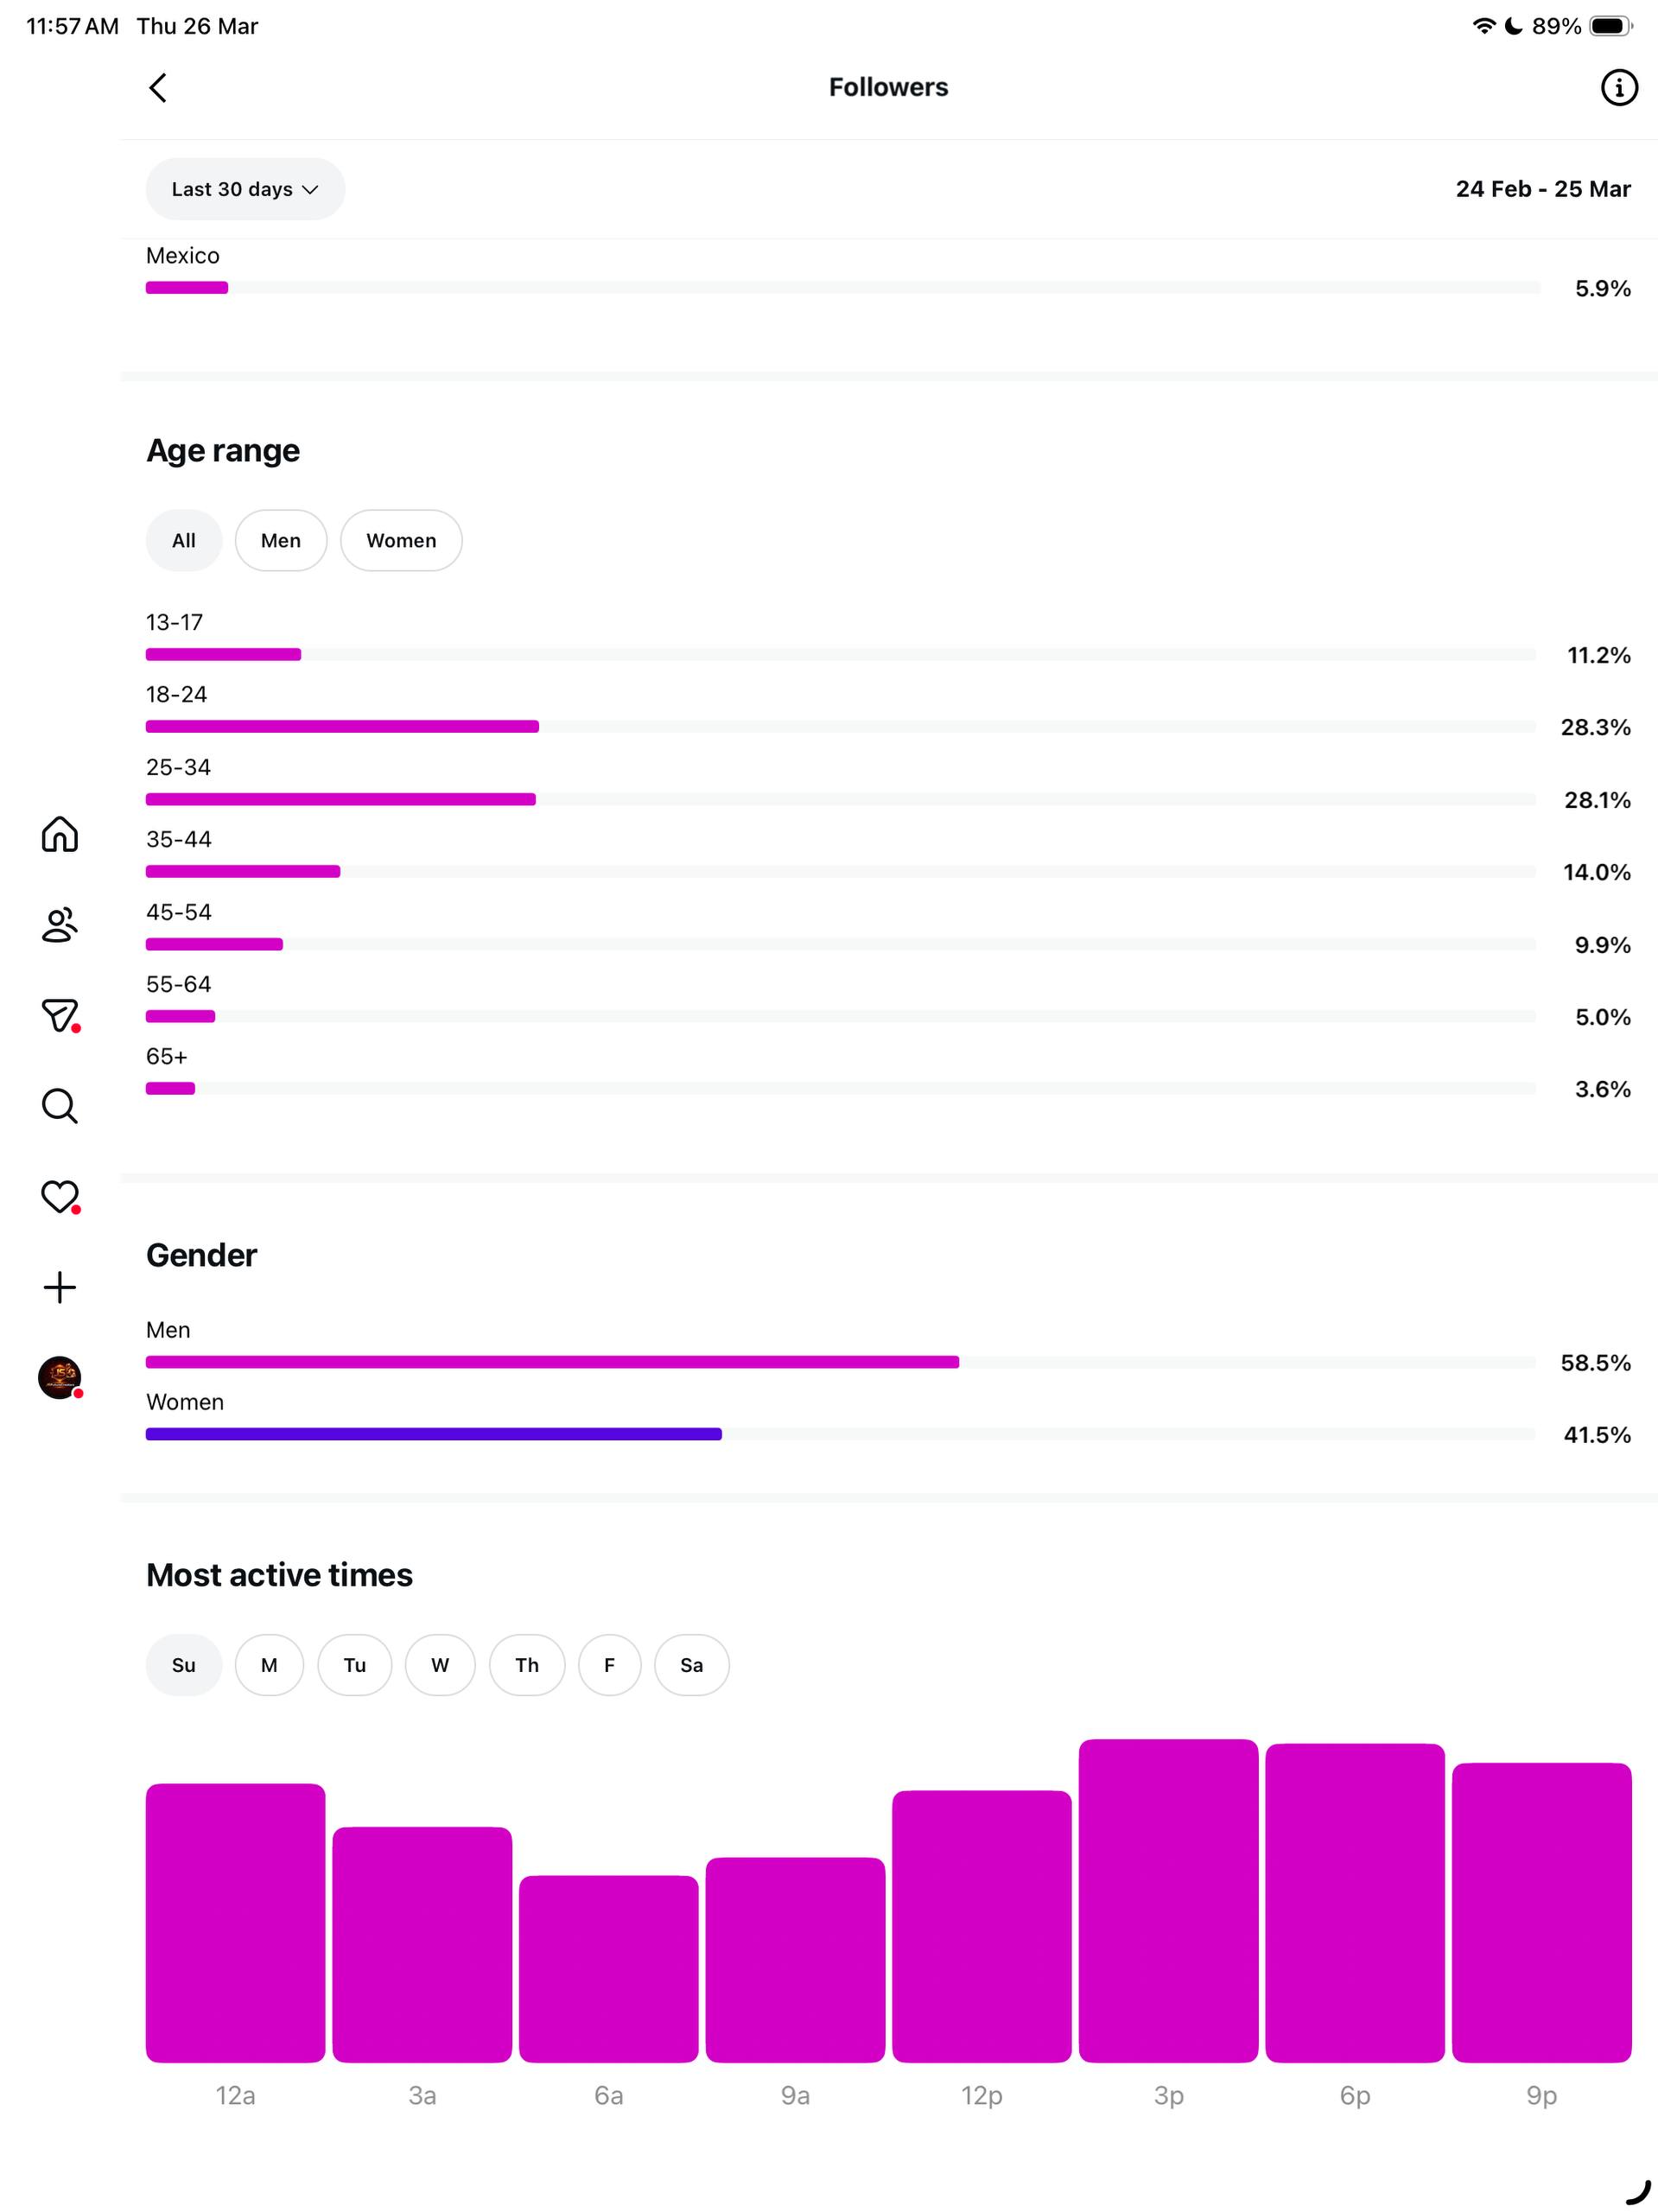Select the Men age range filter
The height and width of the screenshot is (2212, 1658).
coord(281,541)
